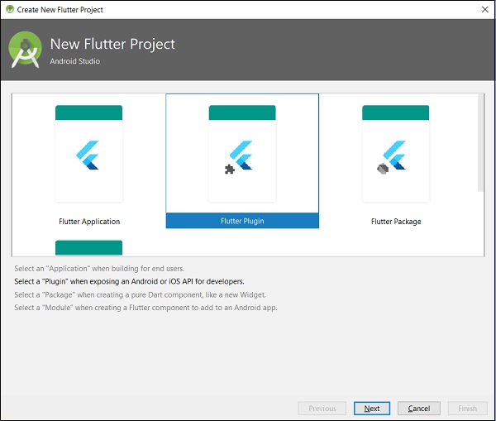Click the New Flutter Project heading
This screenshot has width=496, height=421.
tap(112, 44)
